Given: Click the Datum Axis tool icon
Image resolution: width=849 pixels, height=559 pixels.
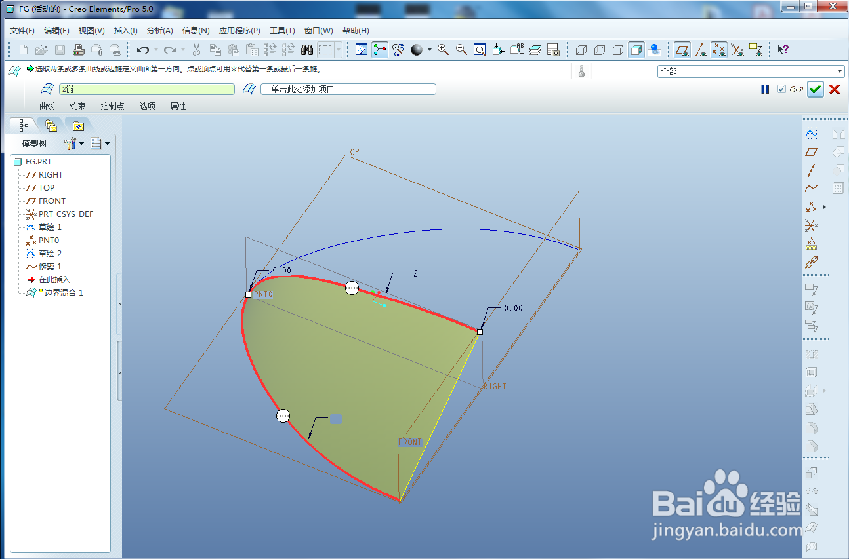Looking at the screenshot, I should [x=812, y=170].
